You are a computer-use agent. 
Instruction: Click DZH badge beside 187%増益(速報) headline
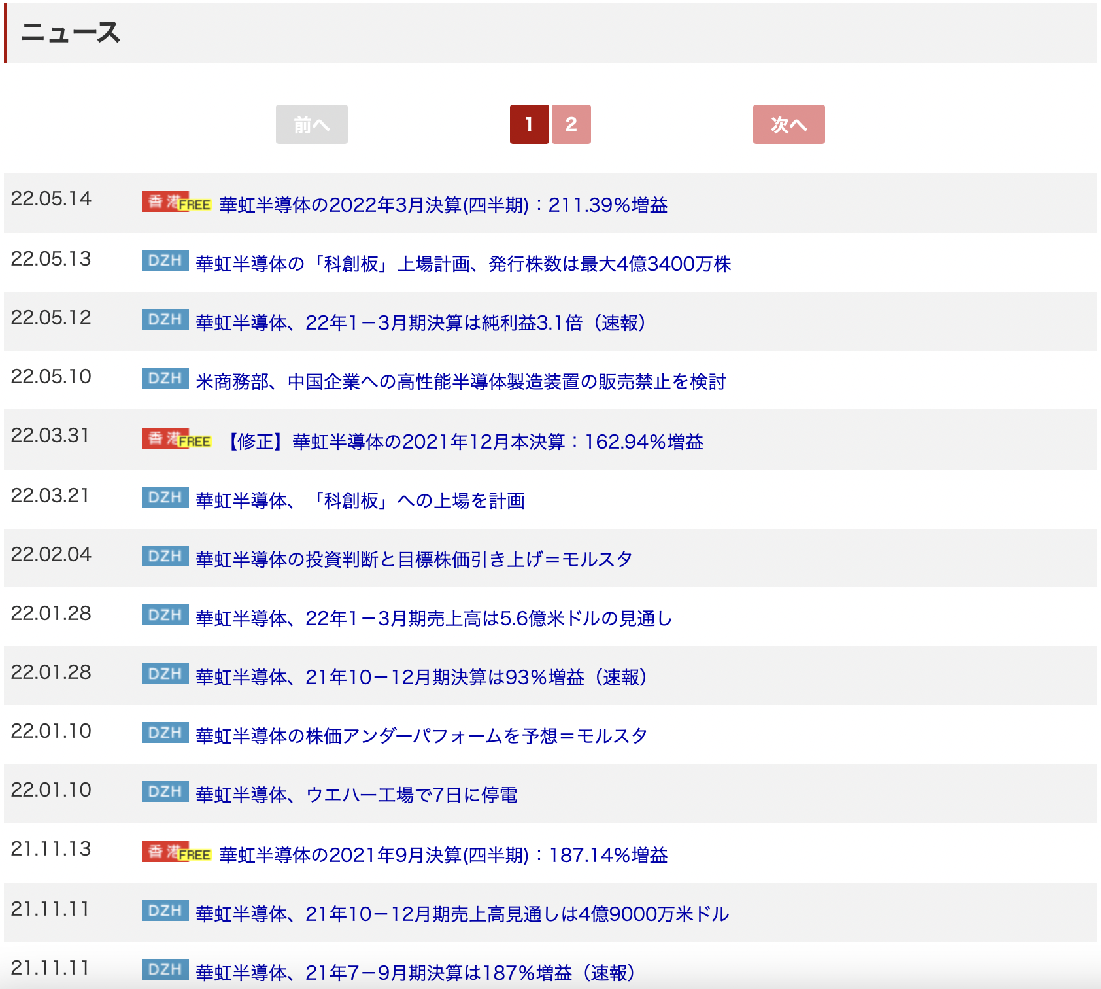point(165,969)
